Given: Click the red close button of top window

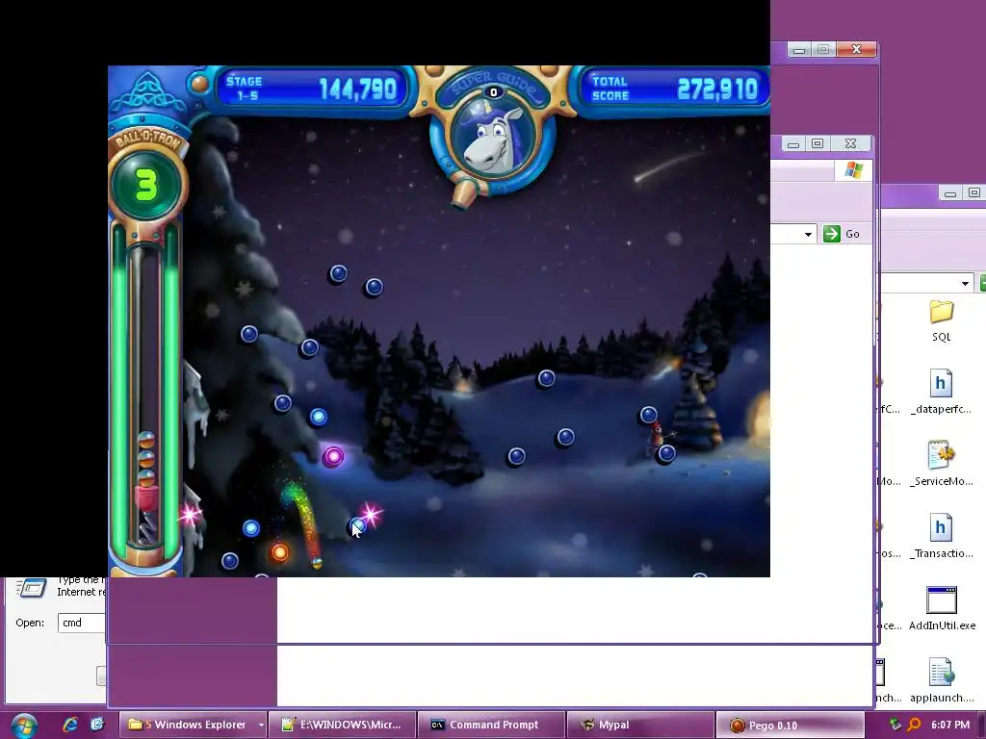Looking at the screenshot, I should (x=856, y=49).
